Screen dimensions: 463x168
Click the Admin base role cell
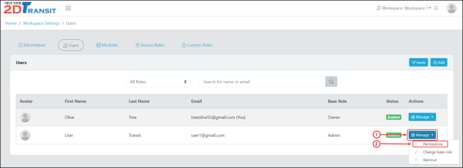click(x=334, y=135)
